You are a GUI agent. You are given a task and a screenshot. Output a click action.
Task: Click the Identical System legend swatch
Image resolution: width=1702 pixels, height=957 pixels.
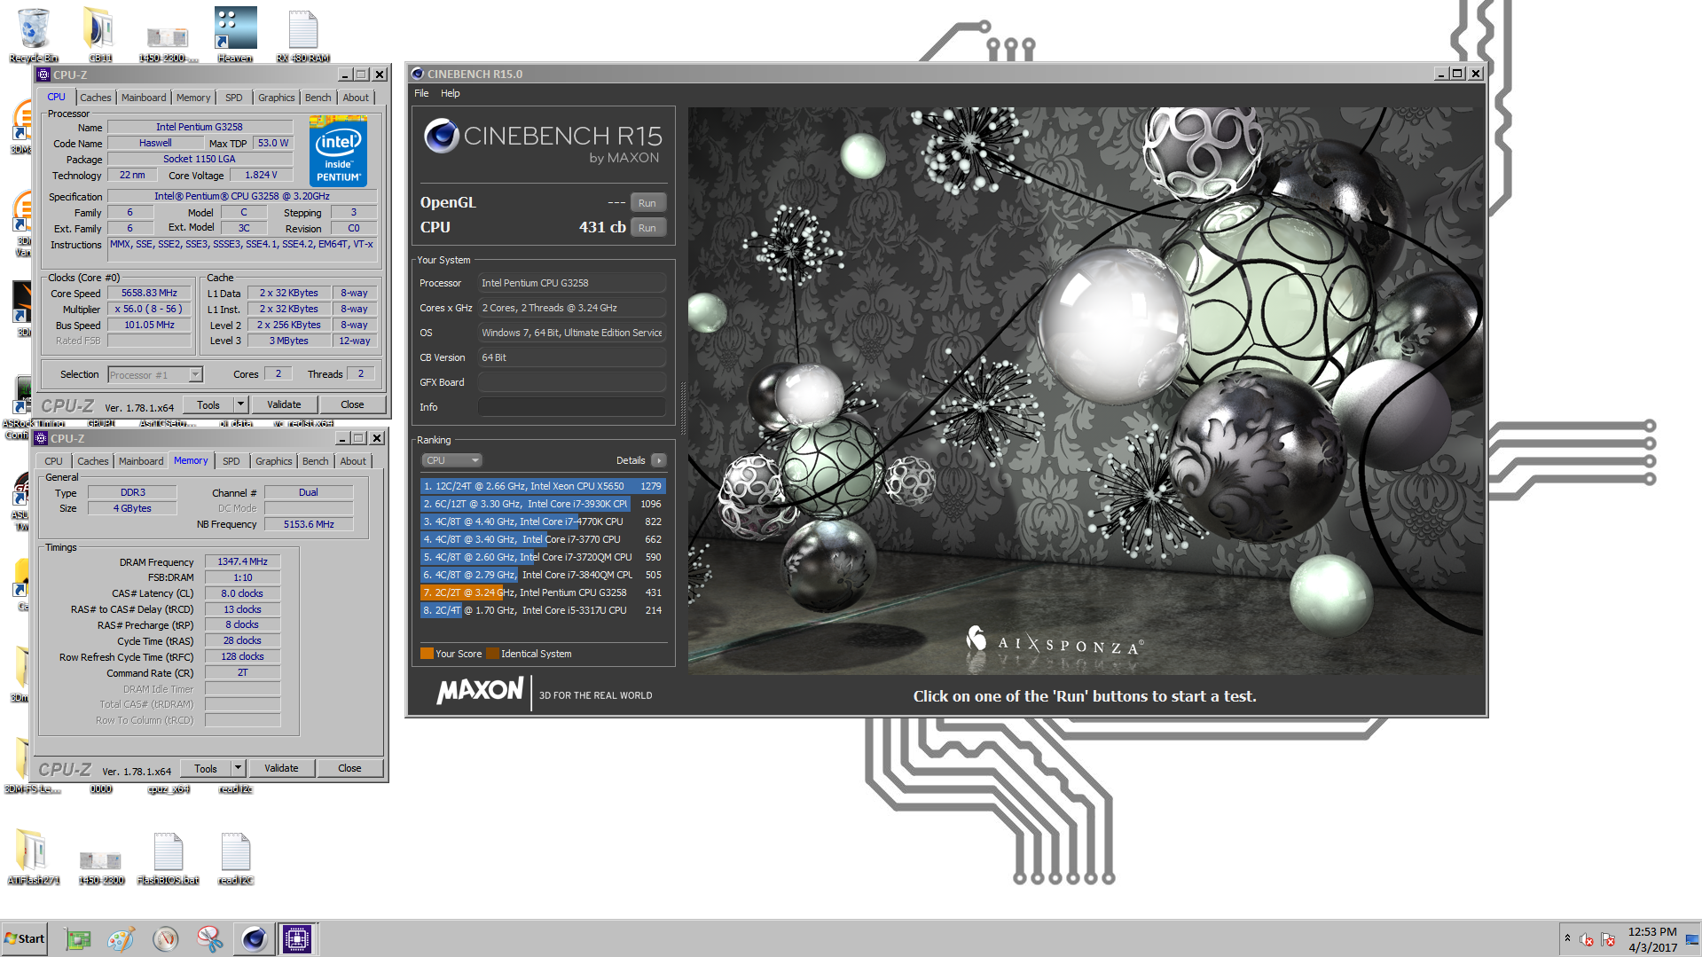492,654
